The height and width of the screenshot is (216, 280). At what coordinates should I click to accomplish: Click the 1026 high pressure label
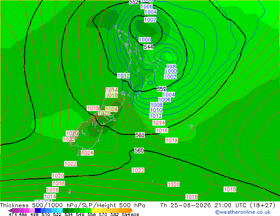click(x=104, y=113)
